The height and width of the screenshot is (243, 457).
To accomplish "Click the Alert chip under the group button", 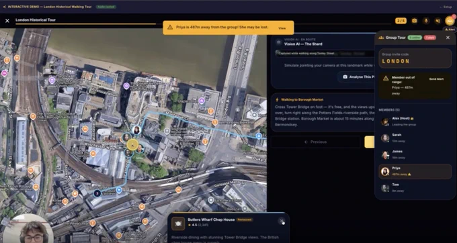I will (450, 30).
